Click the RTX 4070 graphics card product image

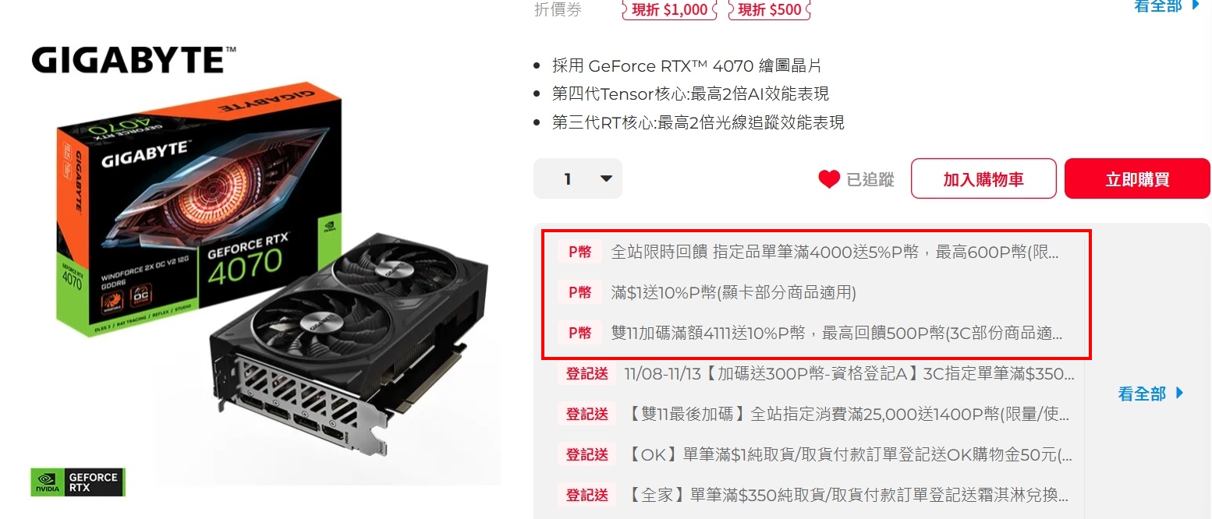(265, 273)
